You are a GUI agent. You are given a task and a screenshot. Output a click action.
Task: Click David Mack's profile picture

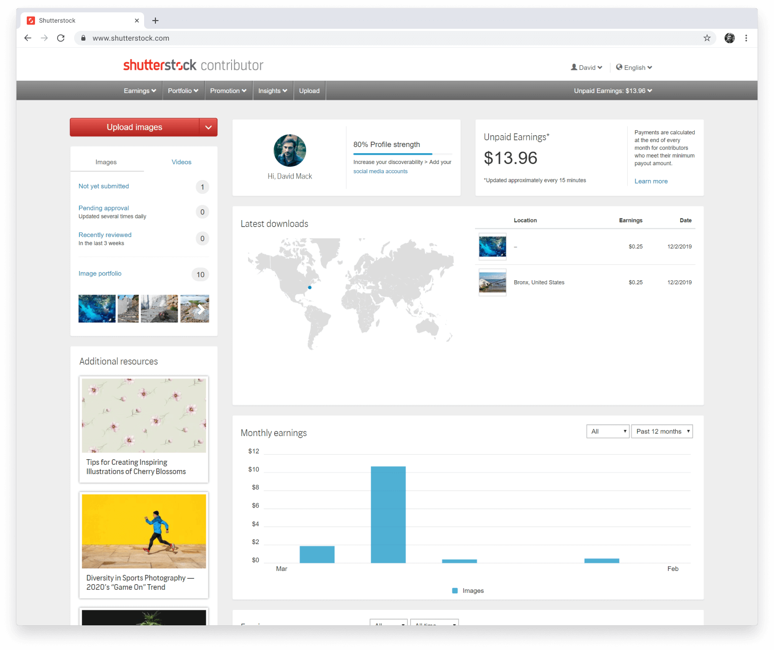290,151
